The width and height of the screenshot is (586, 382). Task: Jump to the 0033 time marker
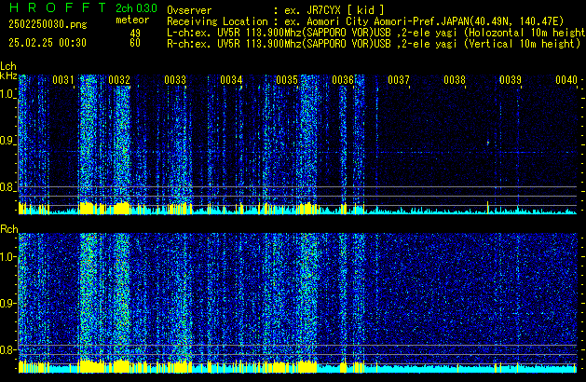point(175,80)
